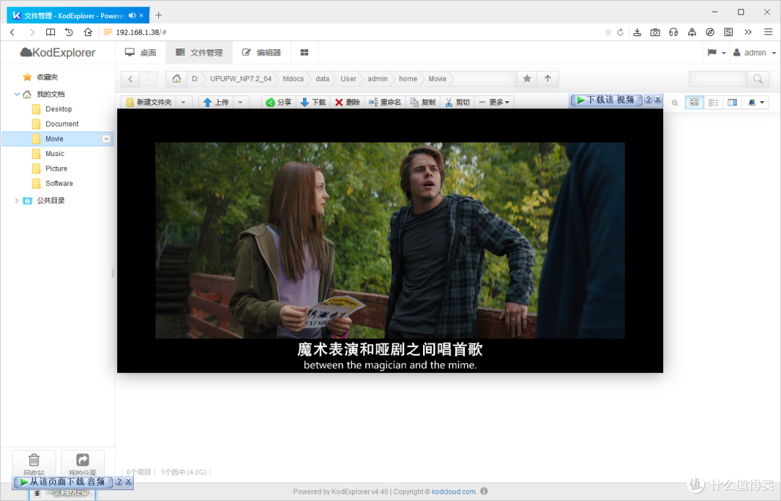Open Movie folder dropdown arrow

point(106,139)
